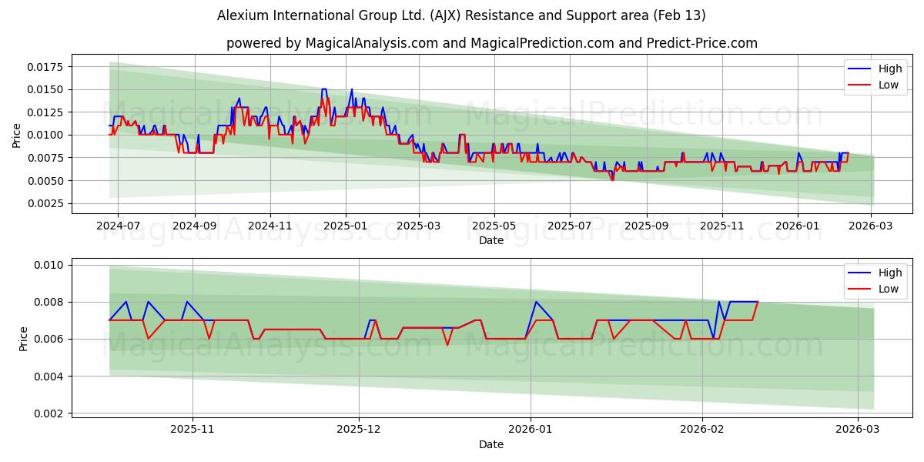
Task: Click the '2025-11' tick in bottom chart
Action: tap(192, 430)
